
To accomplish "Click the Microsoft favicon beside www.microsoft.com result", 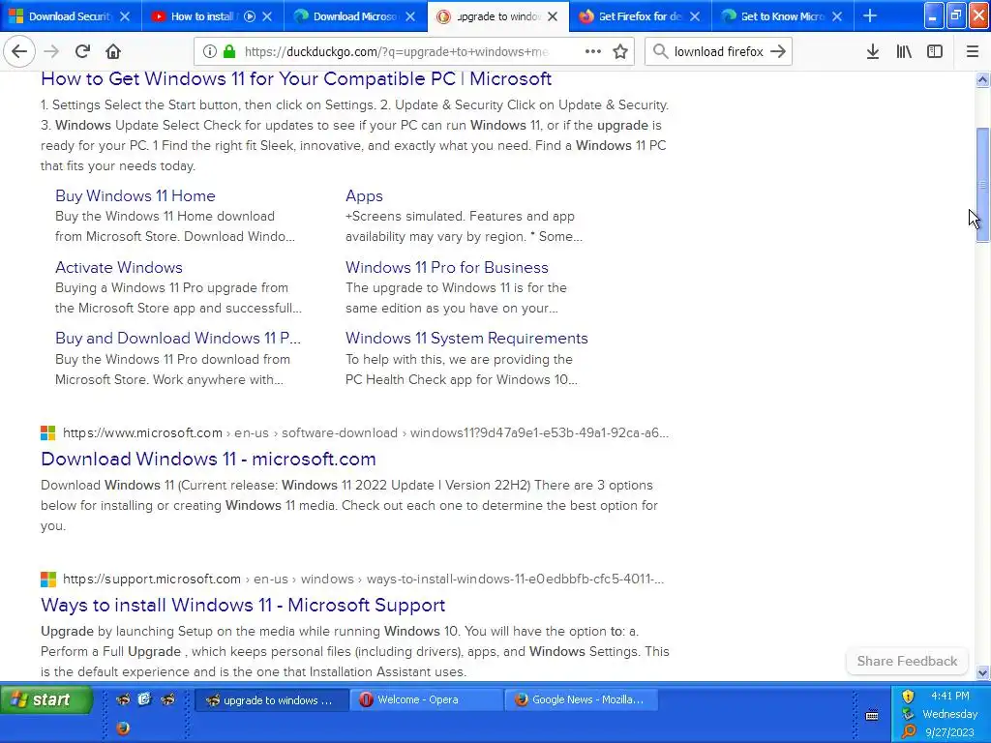I will click(x=48, y=432).
